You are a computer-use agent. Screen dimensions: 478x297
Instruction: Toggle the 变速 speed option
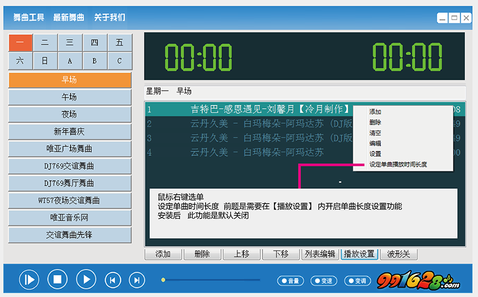[x=323, y=281]
